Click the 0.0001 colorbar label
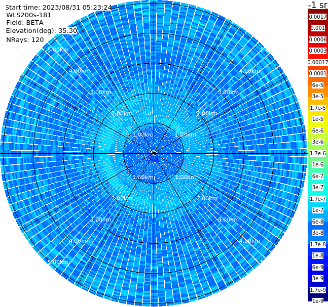The image size is (328, 307). tap(318, 73)
